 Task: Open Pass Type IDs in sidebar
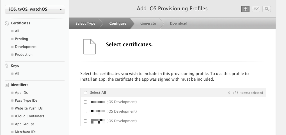26,101
